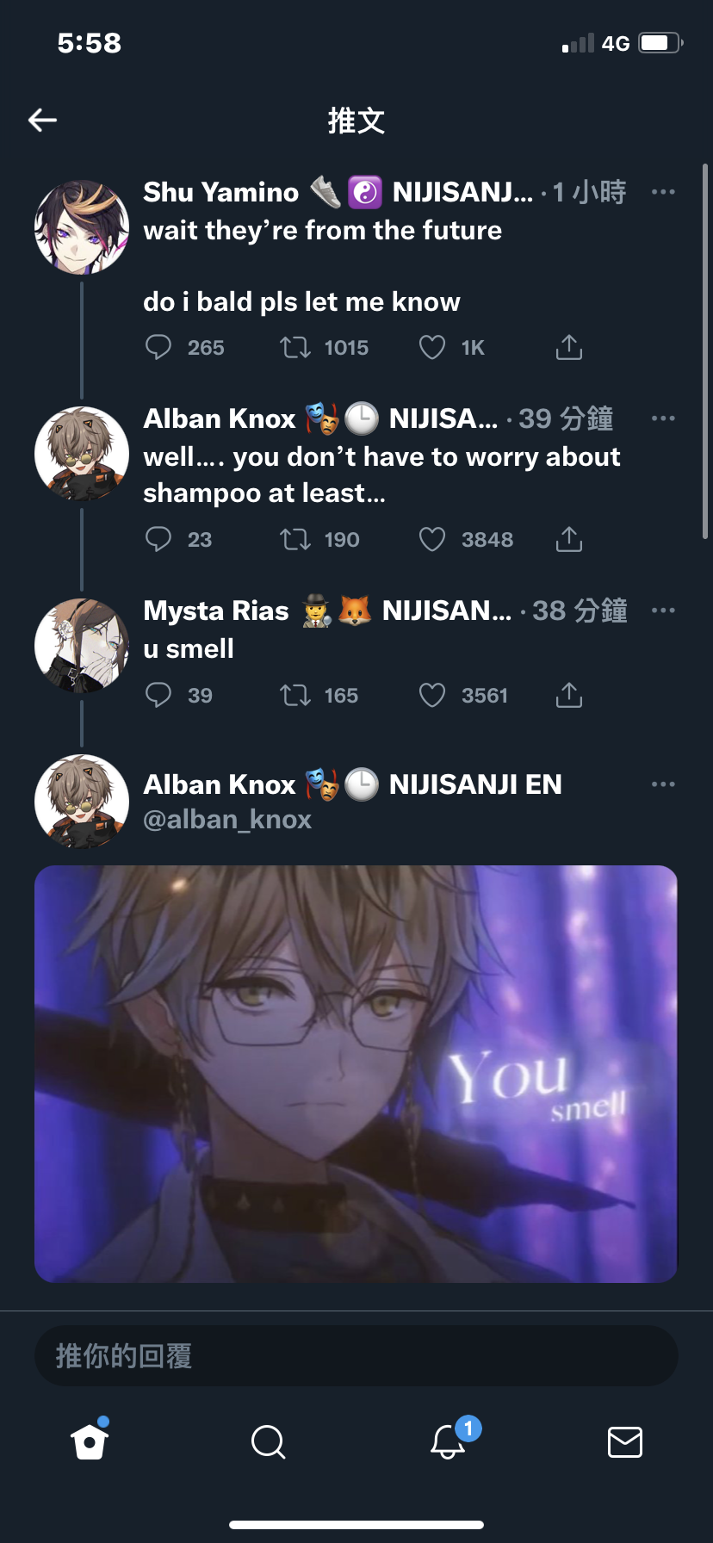Viewport: 713px width, 1543px height.
Task: Reply to Shu Yamino's tweet
Action: (x=158, y=348)
